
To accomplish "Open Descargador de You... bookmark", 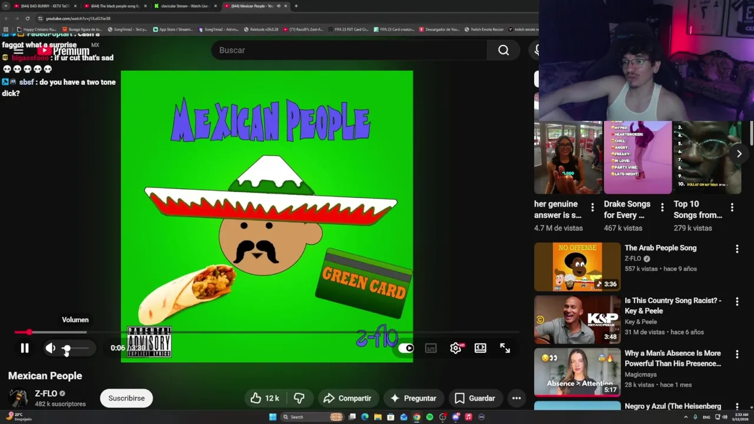I will (x=439, y=29).
